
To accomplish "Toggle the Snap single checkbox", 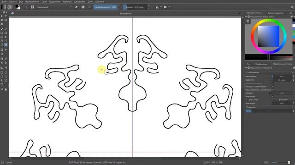I will [x=273, y=97].
